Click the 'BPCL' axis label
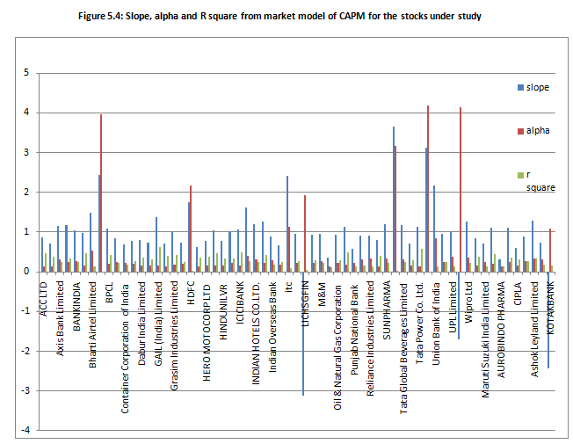Viewport: 573px width, 444px height. pyautogui.click(x=109, y=292)
